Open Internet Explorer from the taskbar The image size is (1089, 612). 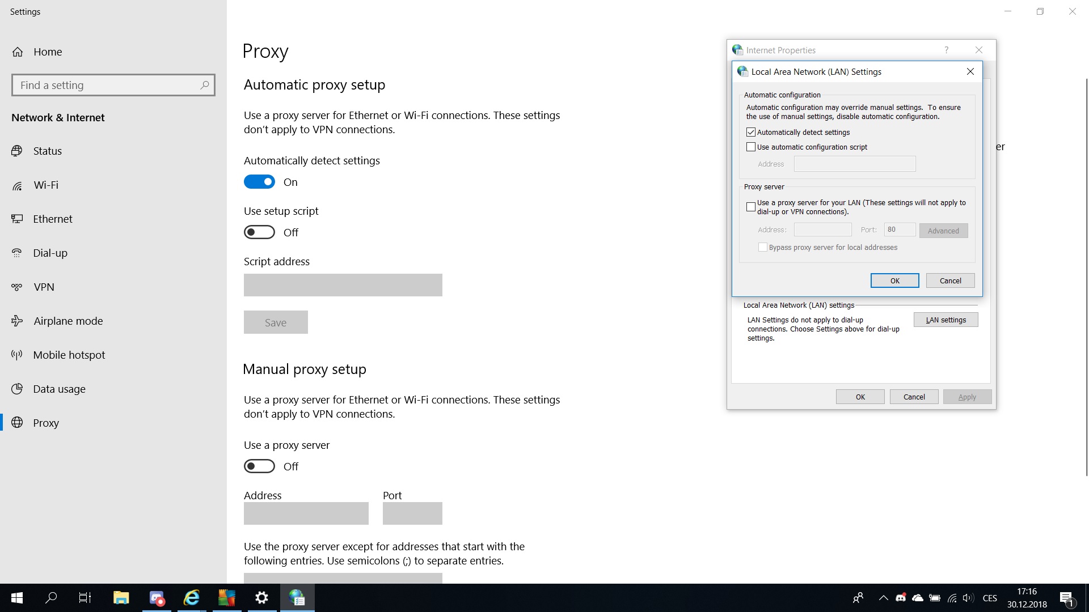point(191,598)
